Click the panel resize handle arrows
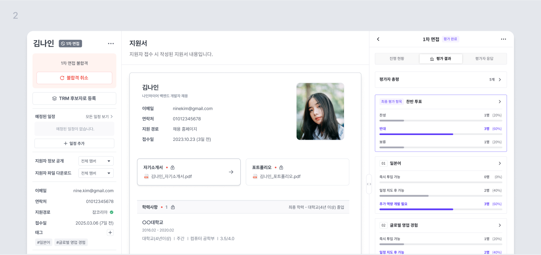 (x=369, y=184)
